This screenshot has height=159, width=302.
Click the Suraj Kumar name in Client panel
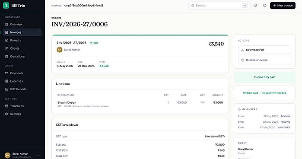(245, 149)
